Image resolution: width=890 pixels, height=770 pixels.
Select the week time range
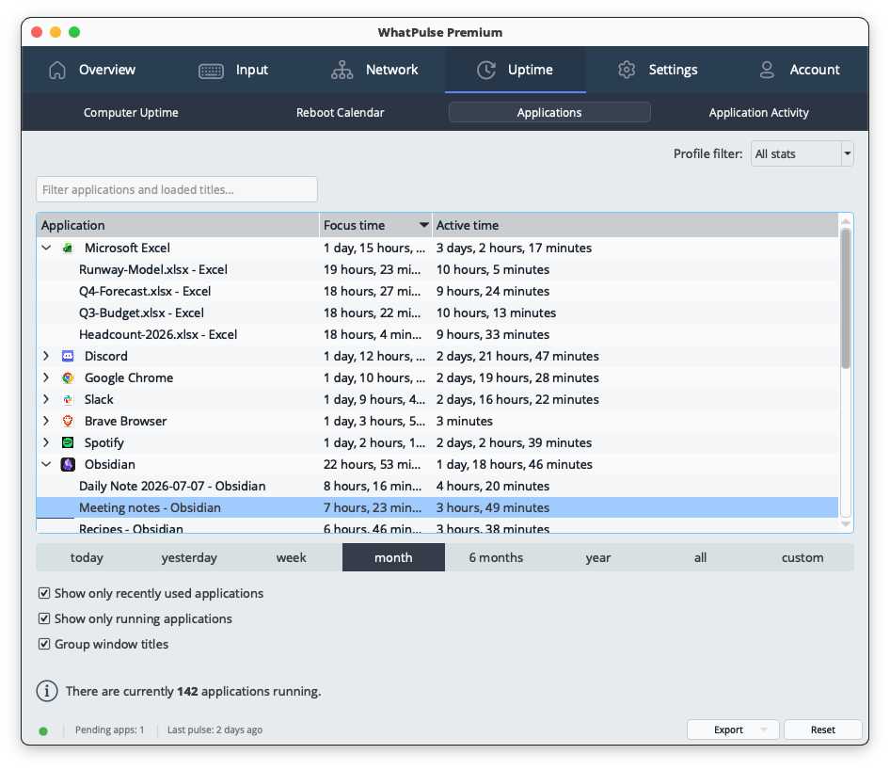(x=292, y=557)
